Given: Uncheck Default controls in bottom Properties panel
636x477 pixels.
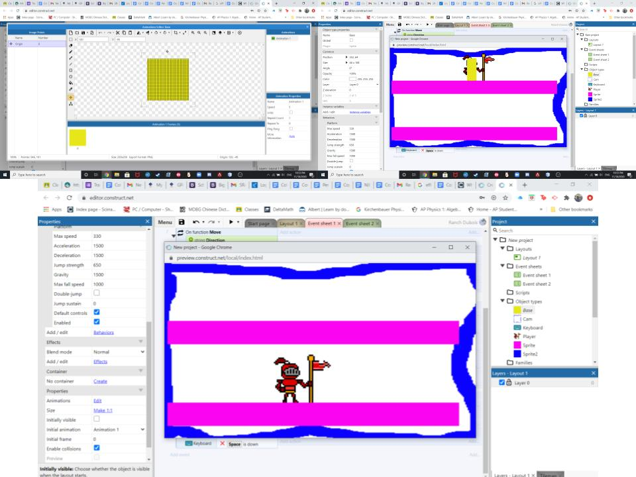Looking at the screenshot, I should click(97, 312).
